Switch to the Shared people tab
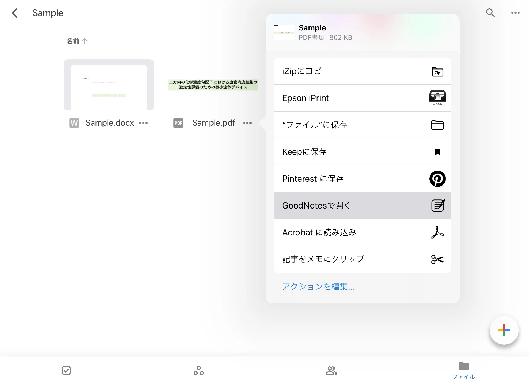 [331, 371]
